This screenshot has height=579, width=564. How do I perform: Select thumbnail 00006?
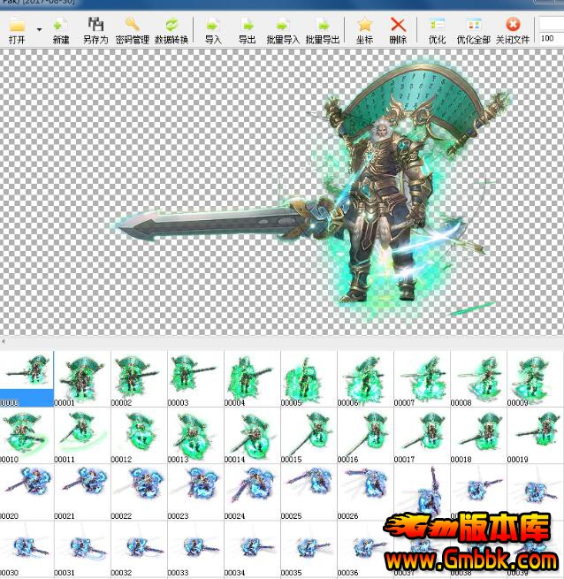(x=365, y=379)
